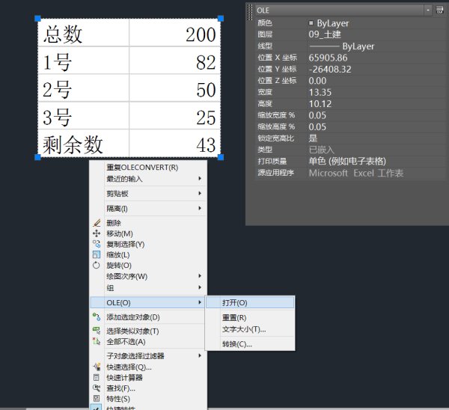Image resolution: width=449 pixels, height=410 pixels.
Task: Click the find icon beside 查找(F)
Action: pos(97,388)
